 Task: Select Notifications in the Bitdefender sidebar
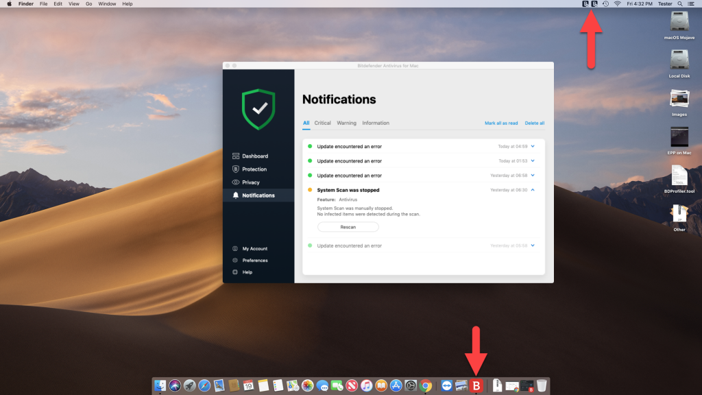click(x=258, y=195)
